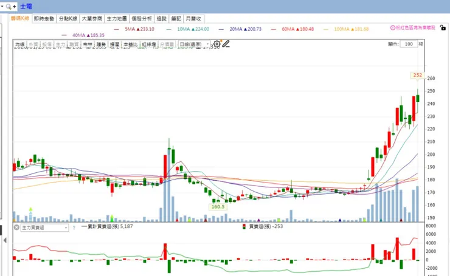The width and height of the screenshot is (450, 276).
Task: Click the pink info circle icon
Action: (393, 28)
